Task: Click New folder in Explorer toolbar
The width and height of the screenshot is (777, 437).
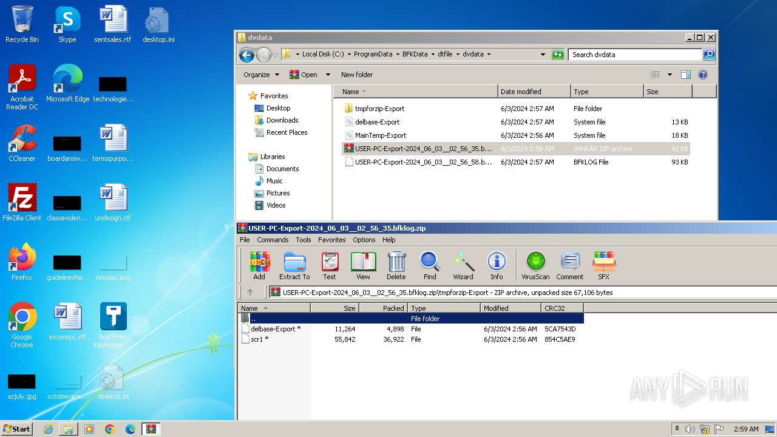Action: (x=357, y=75)
